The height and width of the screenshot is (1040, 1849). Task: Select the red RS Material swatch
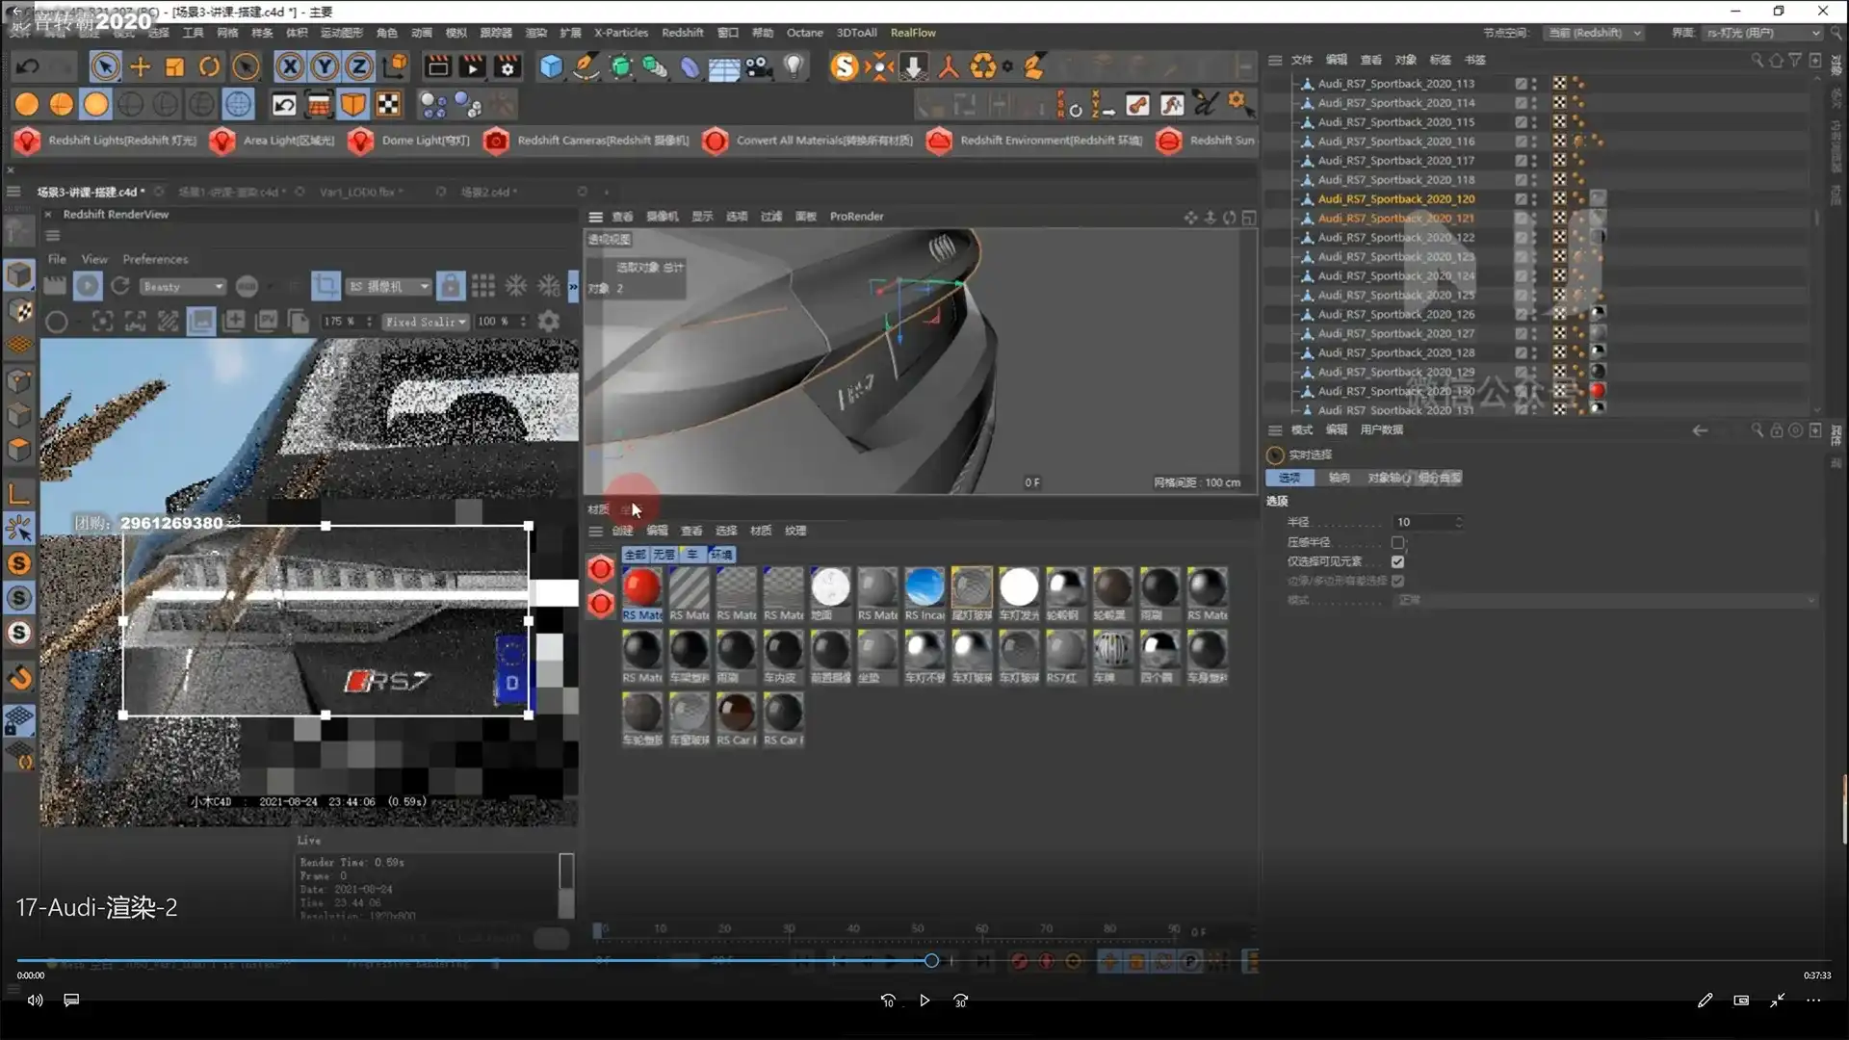641,587
